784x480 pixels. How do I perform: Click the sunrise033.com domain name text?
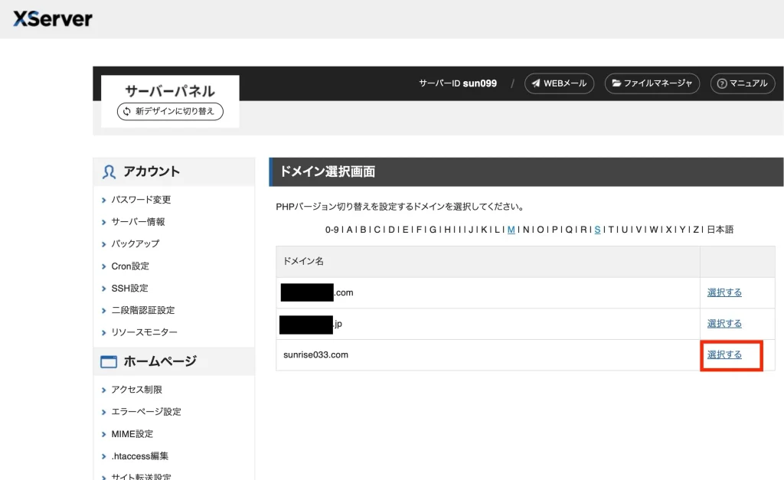[315, 354]
